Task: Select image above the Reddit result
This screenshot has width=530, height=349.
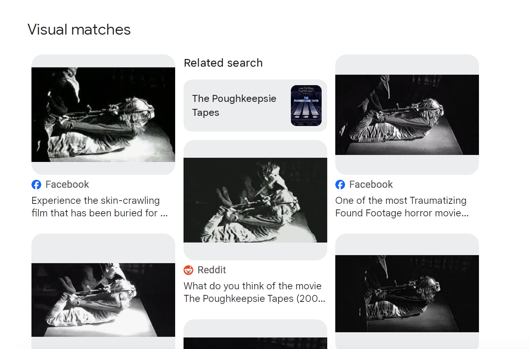Action: (255, 200)
